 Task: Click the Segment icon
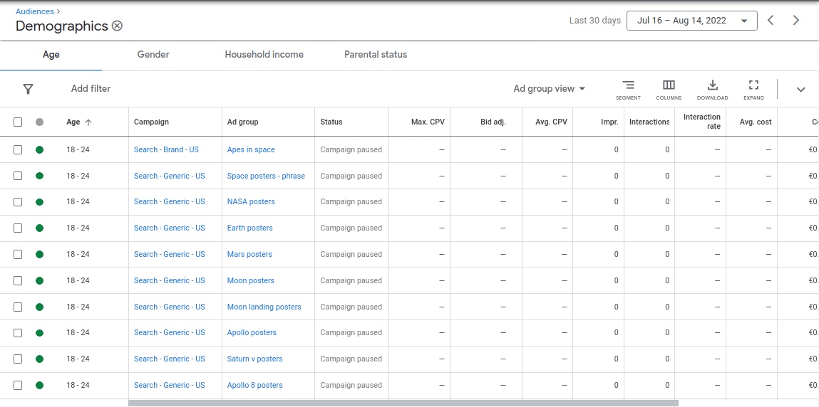coord(628,90)
